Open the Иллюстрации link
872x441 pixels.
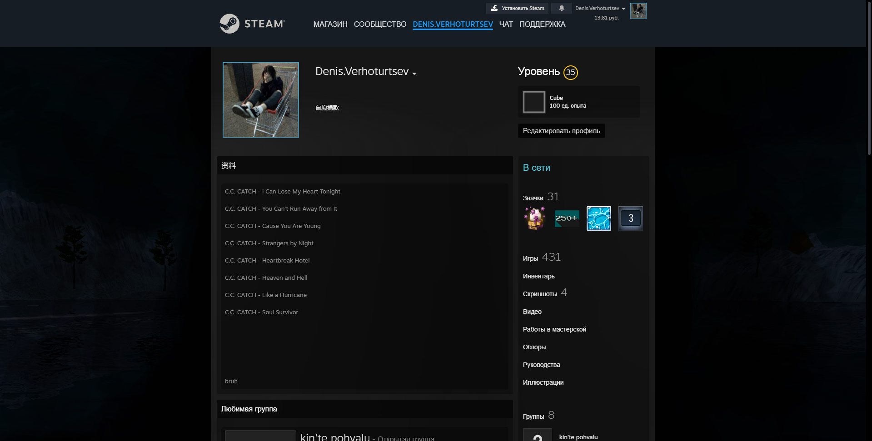[x=543, y=382]
